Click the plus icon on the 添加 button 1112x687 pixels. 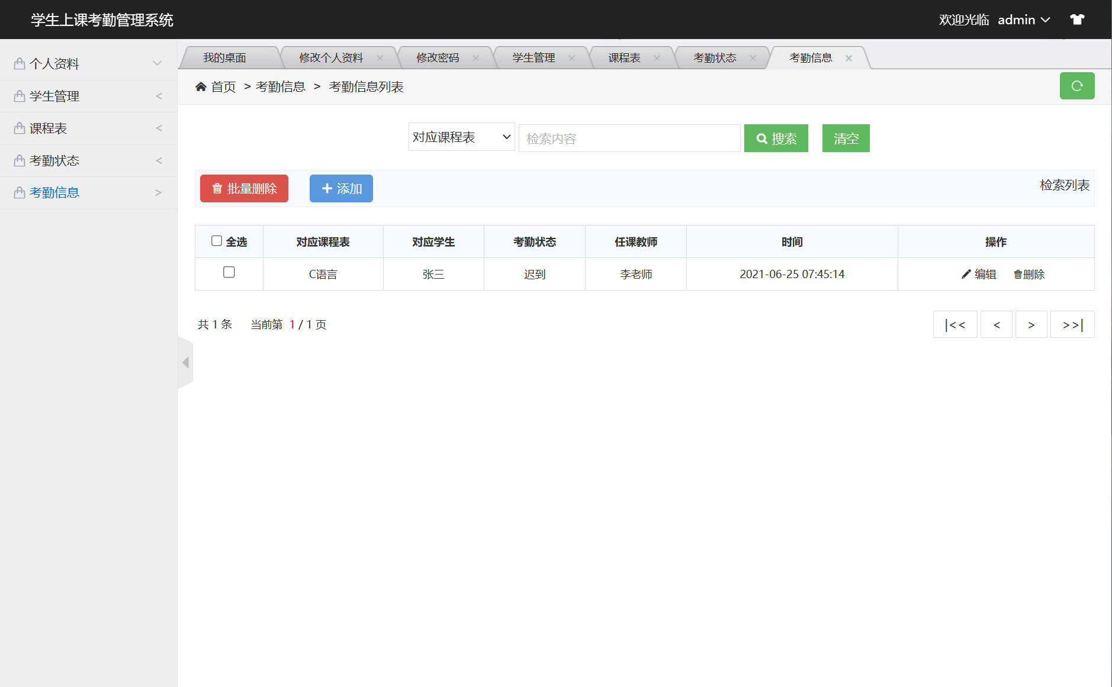click(327, 188)
